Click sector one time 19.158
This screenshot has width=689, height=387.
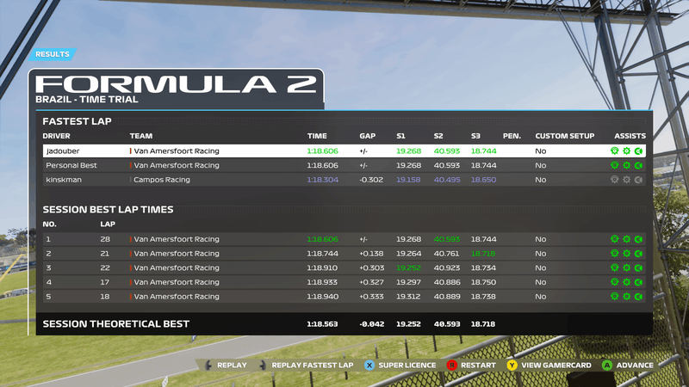[408, 180]
